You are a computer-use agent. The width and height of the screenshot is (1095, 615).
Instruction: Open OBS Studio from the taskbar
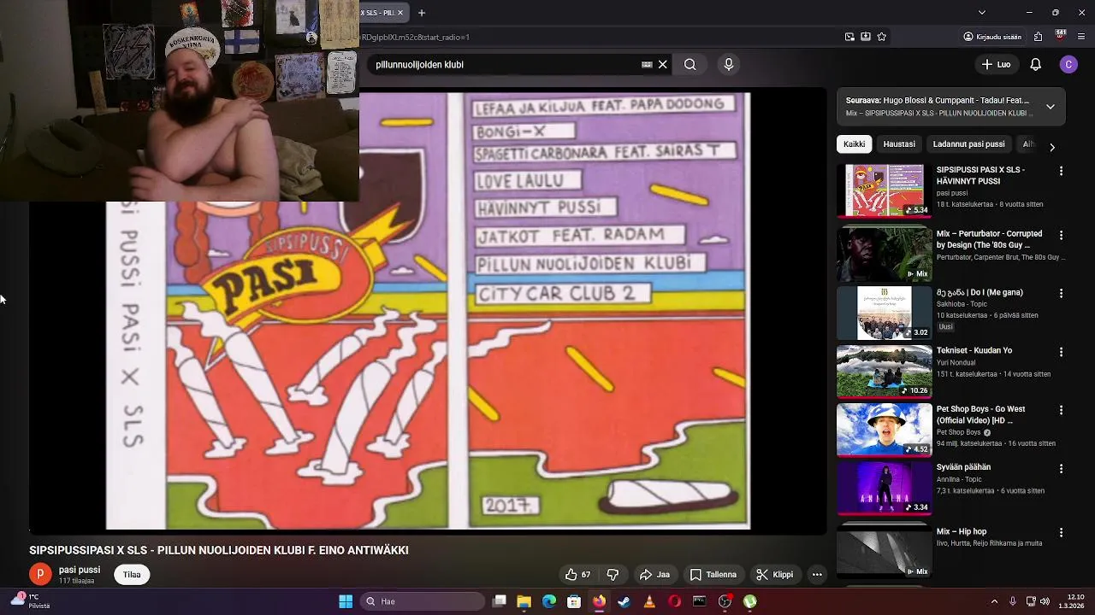pos(725,601)
